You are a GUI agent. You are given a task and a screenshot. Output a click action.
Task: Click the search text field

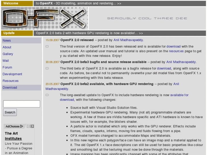click(x=22, y=104)
